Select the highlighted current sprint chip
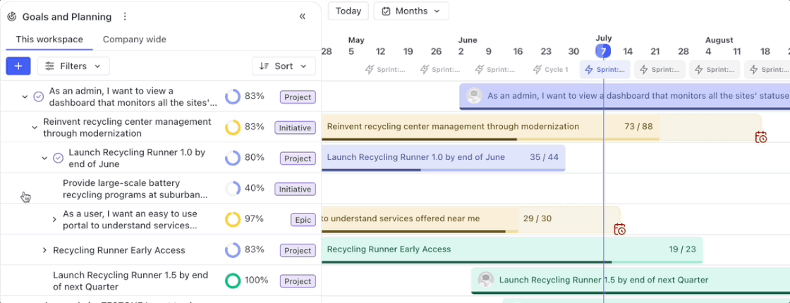This screenshot has width=790, height=303. click(x=605, y=69)
